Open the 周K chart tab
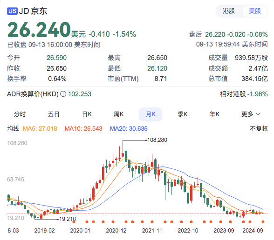The width and height of the screenshot is (274, 240). pos(119,114)
